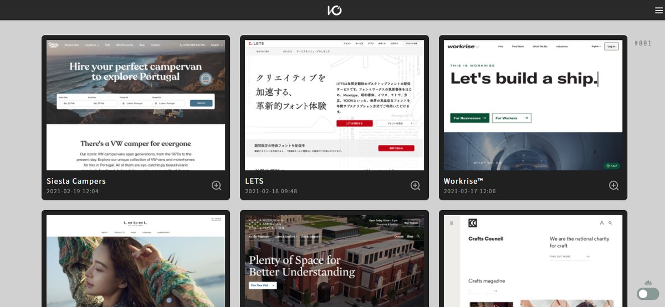Open LETS website thumbnail
Screen dimensions: 665x307
click(x=334, y=105)
